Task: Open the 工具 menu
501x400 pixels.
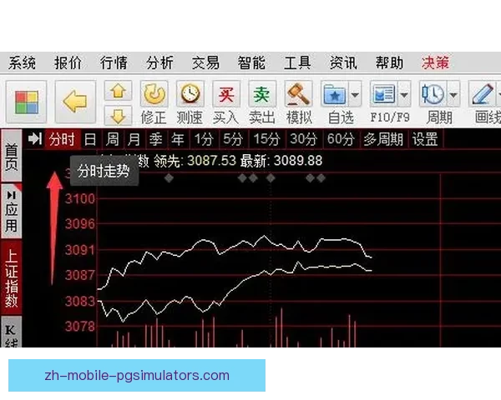Action: pos(297,62)
